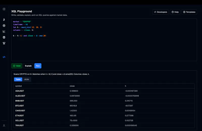This screenshot has height=131, width=202.
Task: Click close value 1921.95
Action: click(x=73, y=116)
